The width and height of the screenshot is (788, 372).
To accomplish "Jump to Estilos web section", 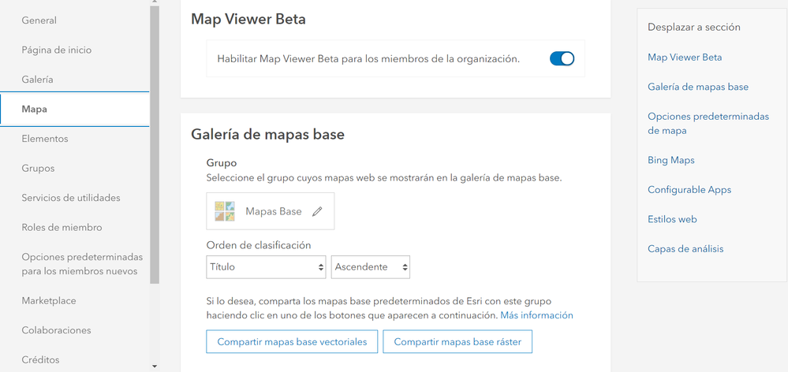I will [x=672, y=219].
